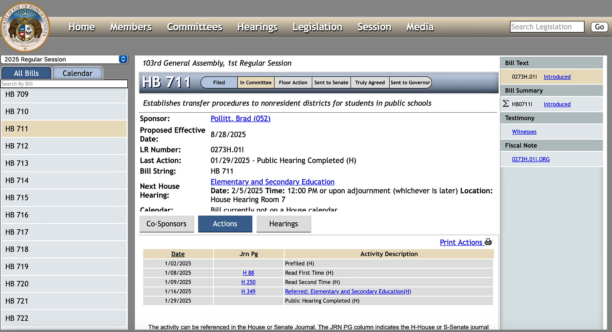The image size is (612, 332).
Task: Select HB 709 in the bill list
Action: click(x=64, y=95)
